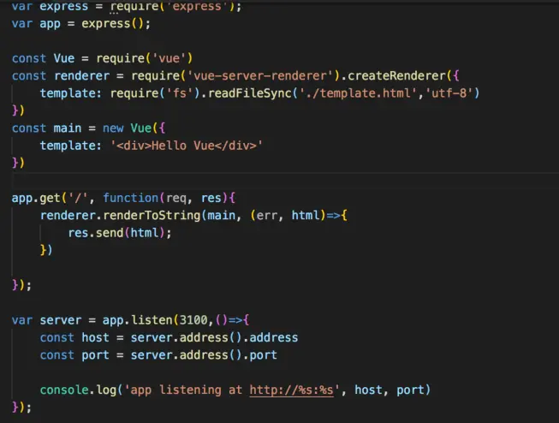Viewport: 559px width, 423px height.
Task: Click the 'fs' module string
Action: coord(180,93)
